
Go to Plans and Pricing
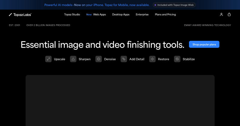tap(165, 14)
